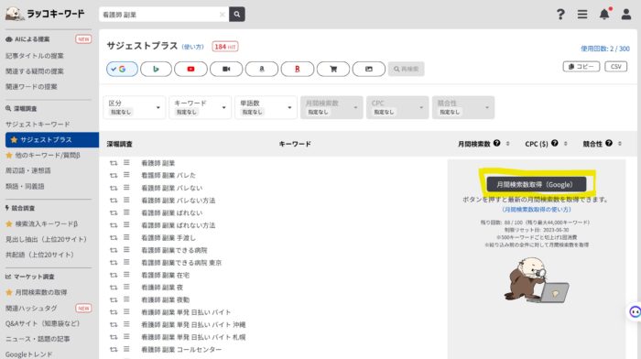Click deep-dive icon for 看護師 副業 在宅
The image size is (641, 359).
114,275
